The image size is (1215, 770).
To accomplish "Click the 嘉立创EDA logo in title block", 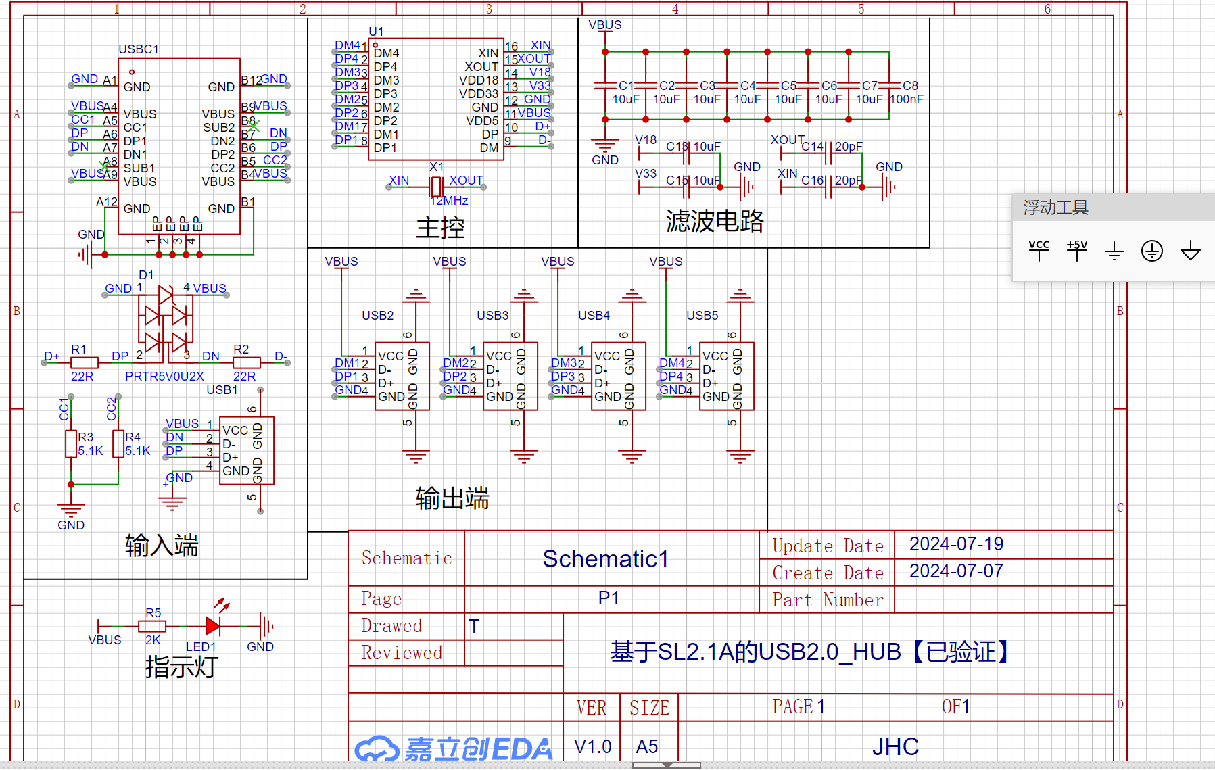I will coord(454,748).
